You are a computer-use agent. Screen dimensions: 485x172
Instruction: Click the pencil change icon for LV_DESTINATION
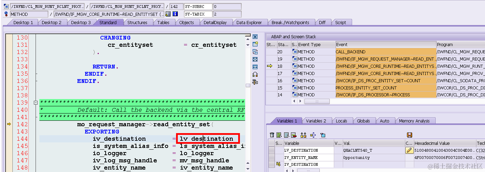pyautogui.click(x=409, y=150)
